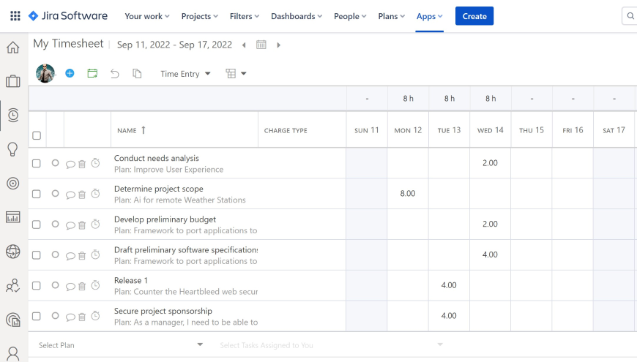Click the undo arrow in timesheet toolbar

(115, 73)
